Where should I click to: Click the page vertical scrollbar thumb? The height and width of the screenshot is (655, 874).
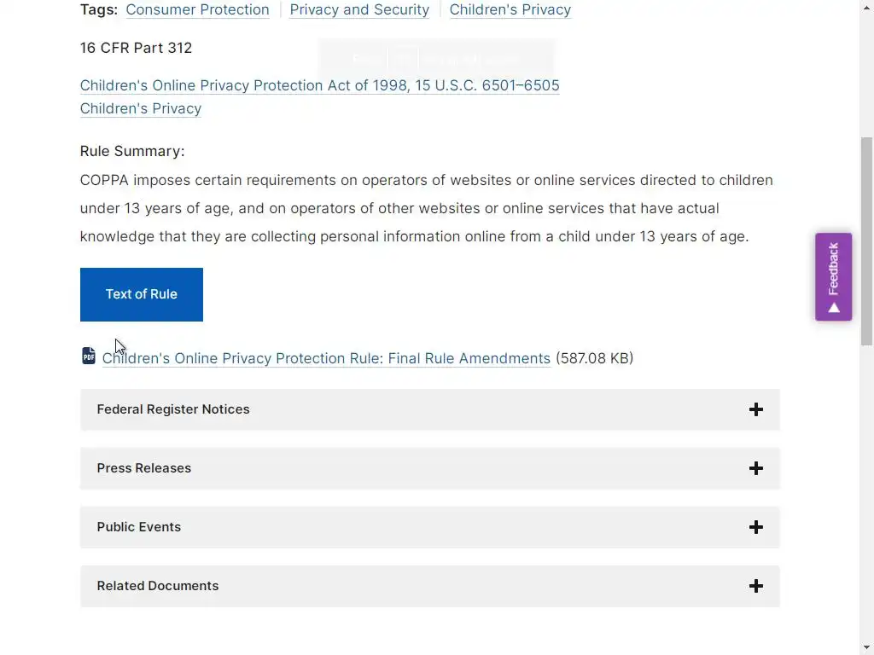click(x=866, y=239)
